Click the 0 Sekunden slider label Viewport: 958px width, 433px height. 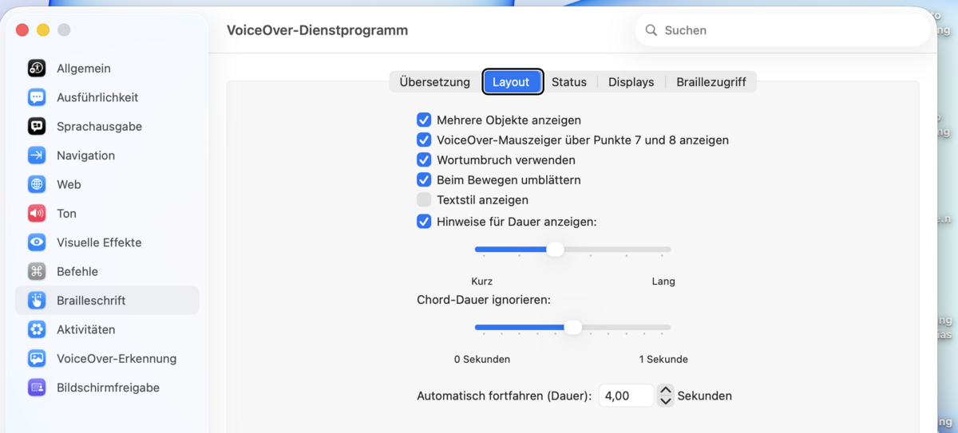(x=482, y=360)
